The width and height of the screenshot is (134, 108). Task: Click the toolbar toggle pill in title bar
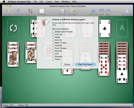point(130,6)
